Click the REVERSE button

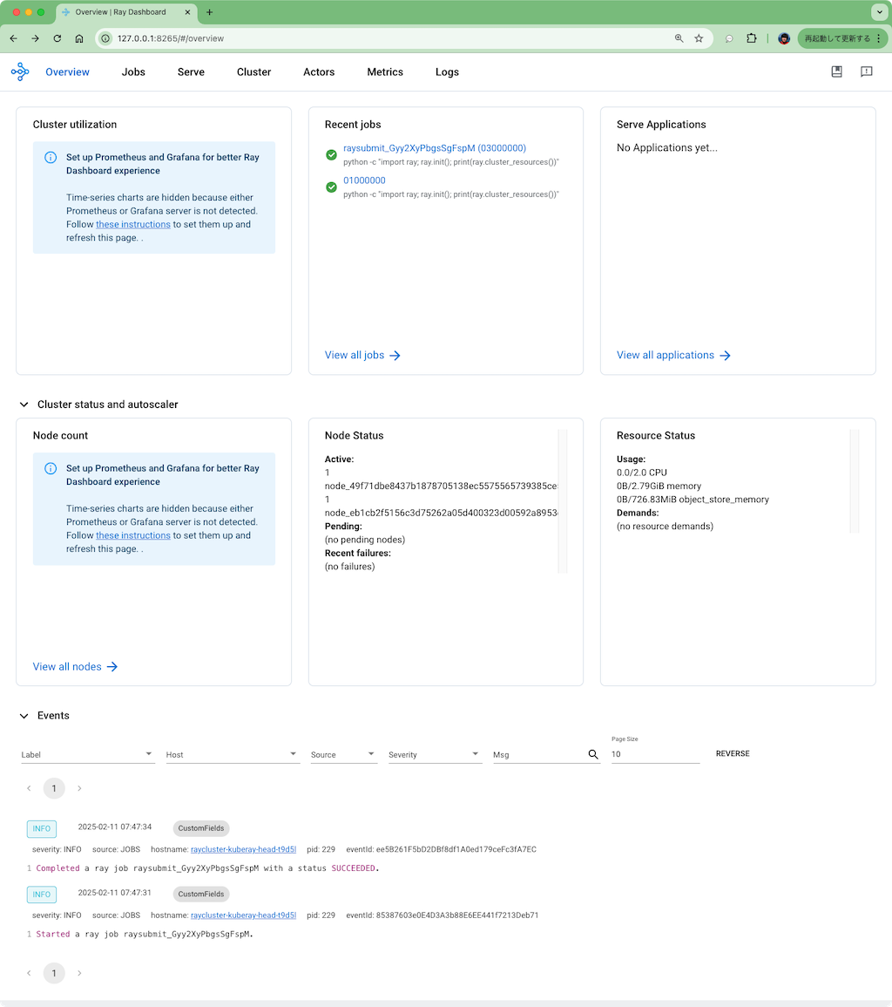point(733,753)
